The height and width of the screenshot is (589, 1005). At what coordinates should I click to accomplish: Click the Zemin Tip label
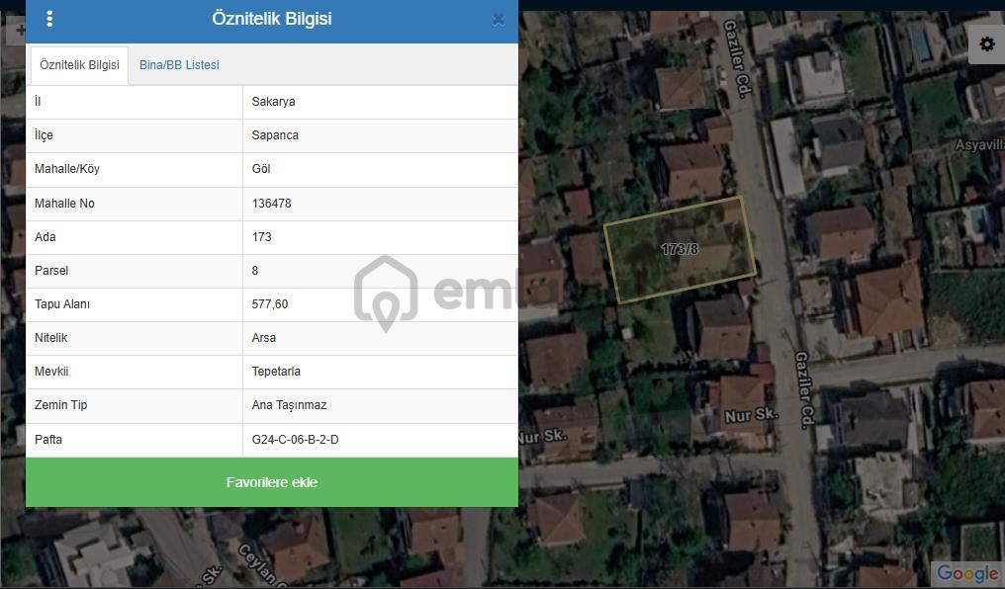pos(61,405)
